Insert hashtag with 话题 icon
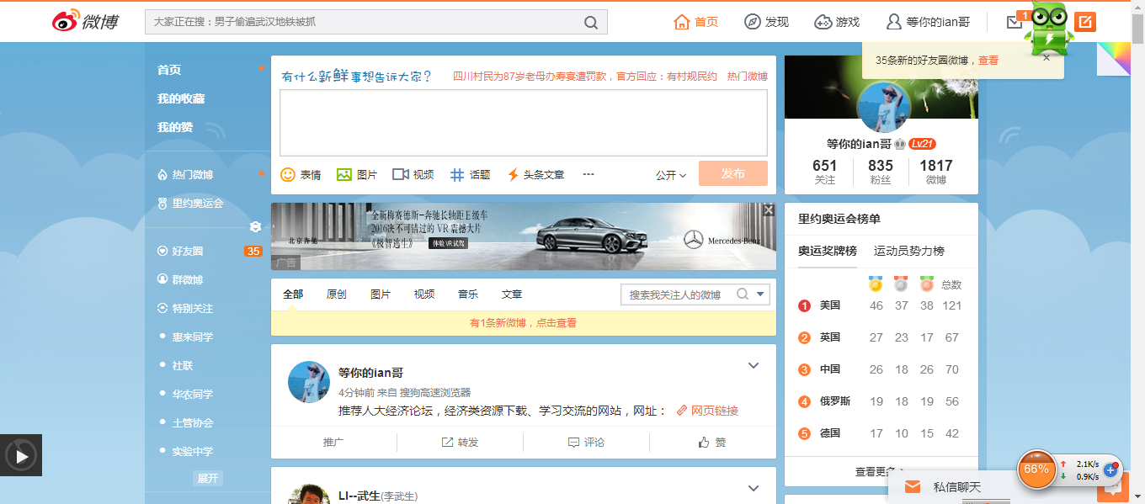This screenshot has width=1145, height=504. pyautogui.click(x=457, y=174)
